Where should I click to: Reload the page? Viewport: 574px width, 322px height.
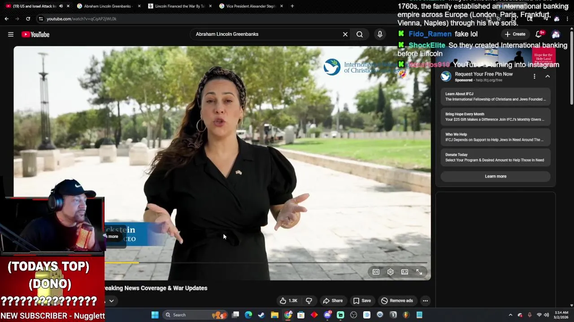point(28,19)
